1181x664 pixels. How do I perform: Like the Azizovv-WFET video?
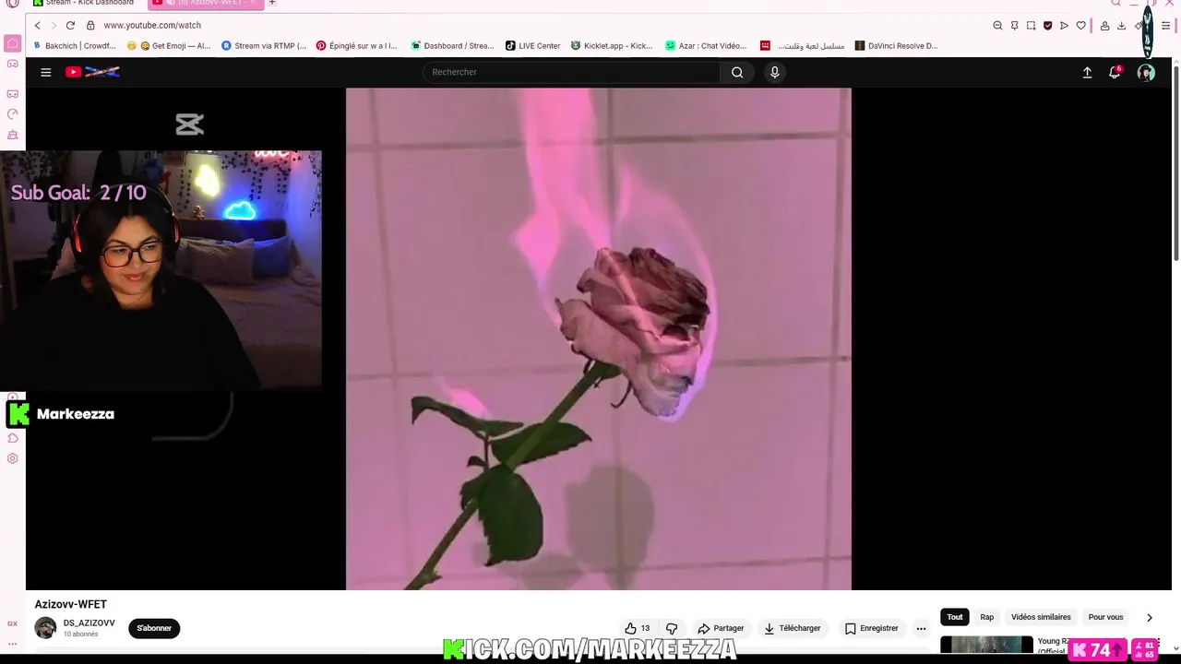(x=637, y=628)
